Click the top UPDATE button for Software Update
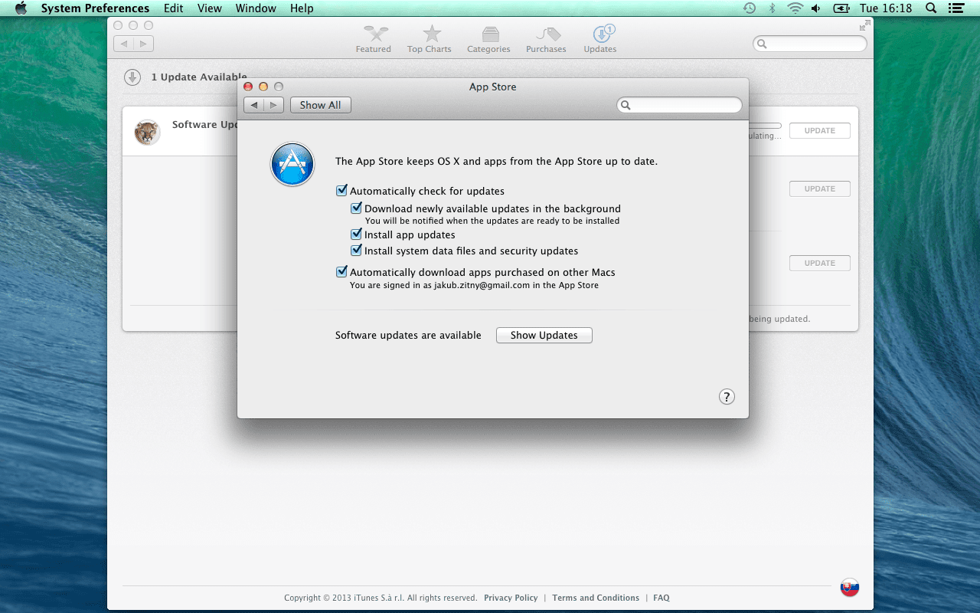Screen dimensions: 980x613 819,130
